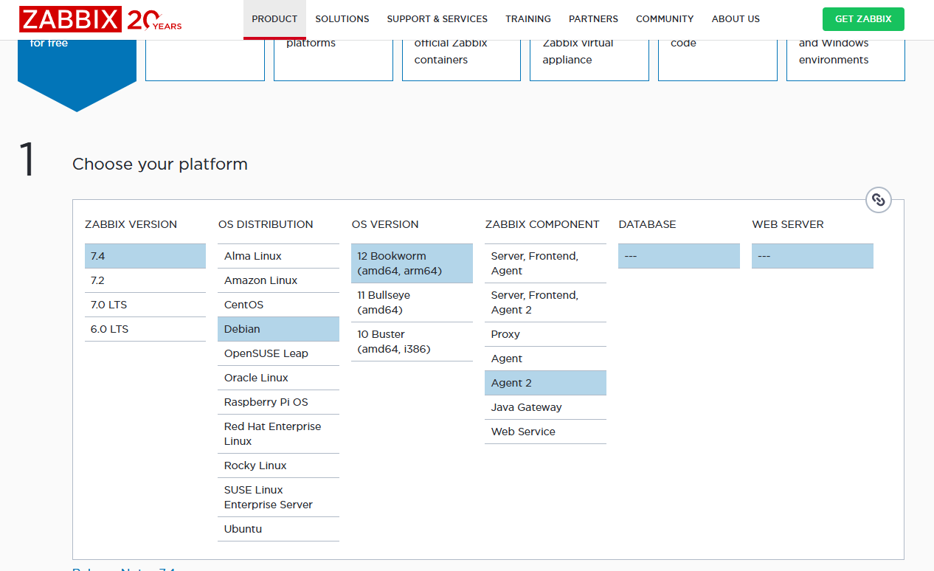Select the Agent component
This screenshot has height=571, width=934.
coord(546,359)
